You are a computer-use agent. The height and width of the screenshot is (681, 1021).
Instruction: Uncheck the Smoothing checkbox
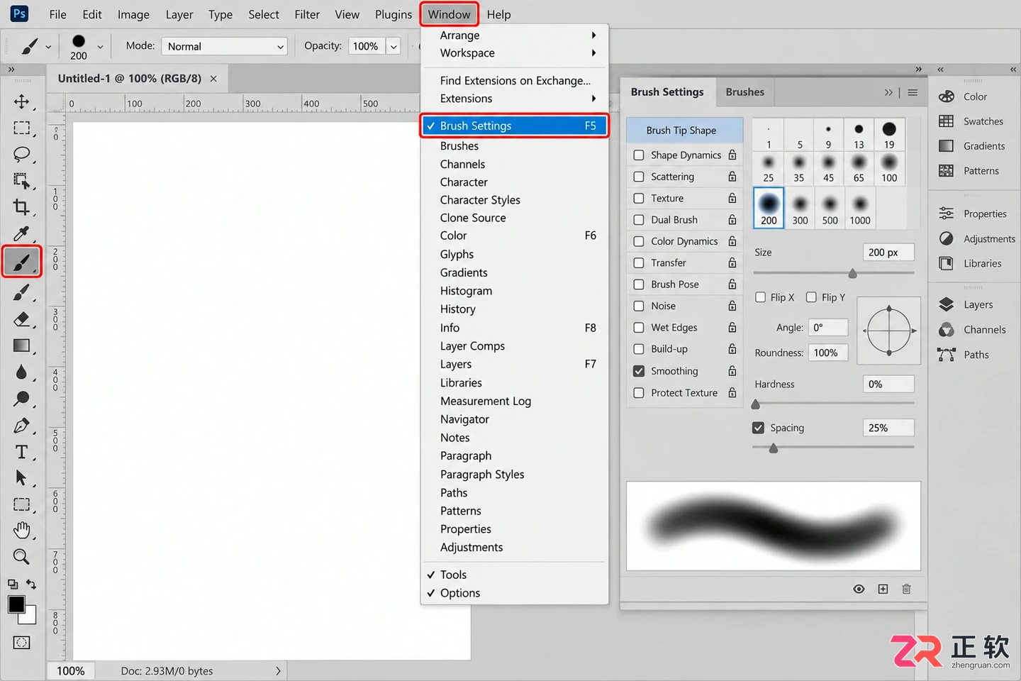click(639, 371)
